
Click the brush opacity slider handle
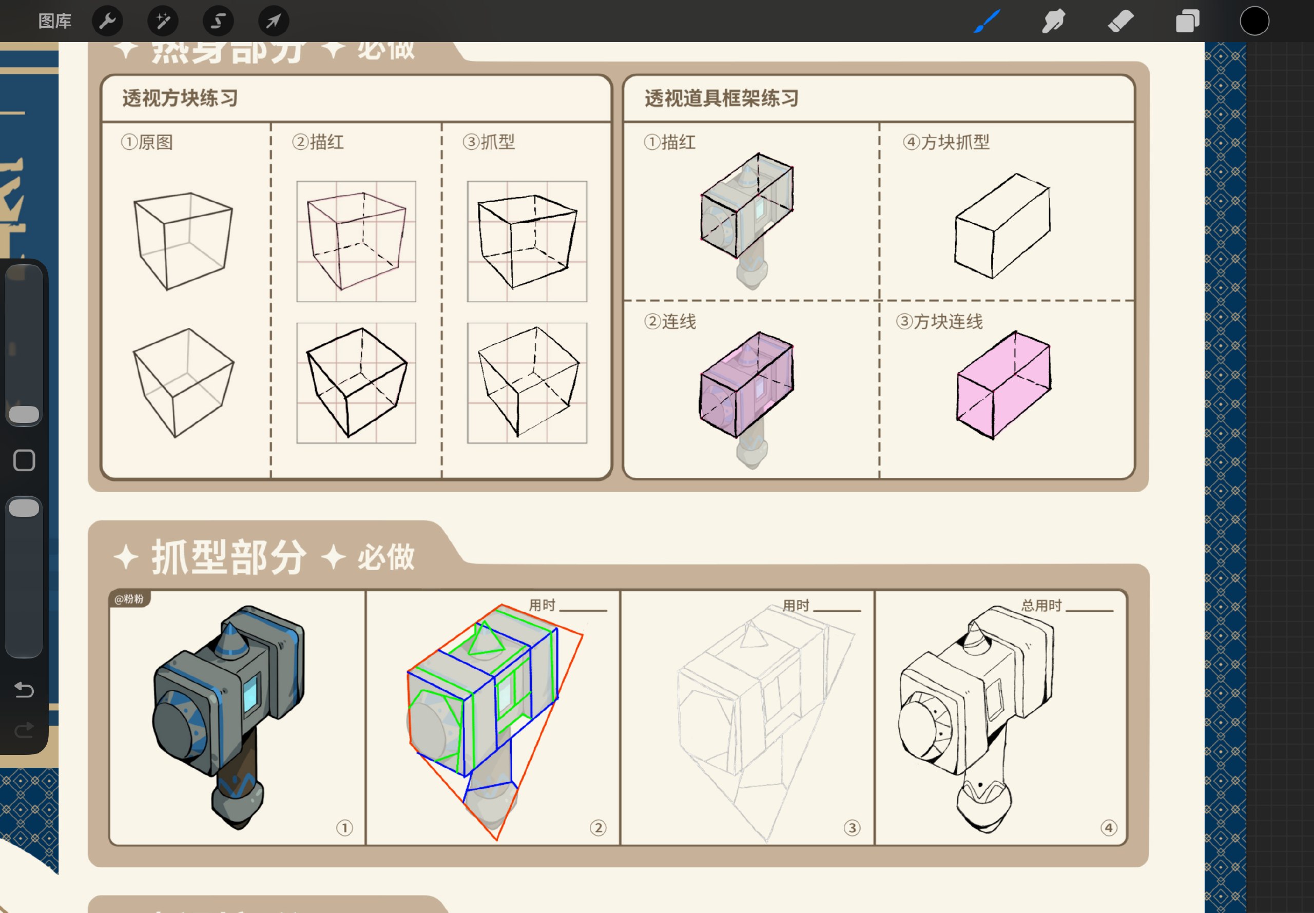pyautogui.click(x=24, y=508)
